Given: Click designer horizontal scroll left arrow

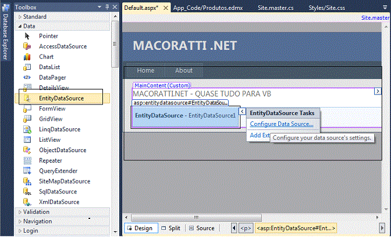Looking at the screenshot, I should pyautogui.click(x=126, y=218).
